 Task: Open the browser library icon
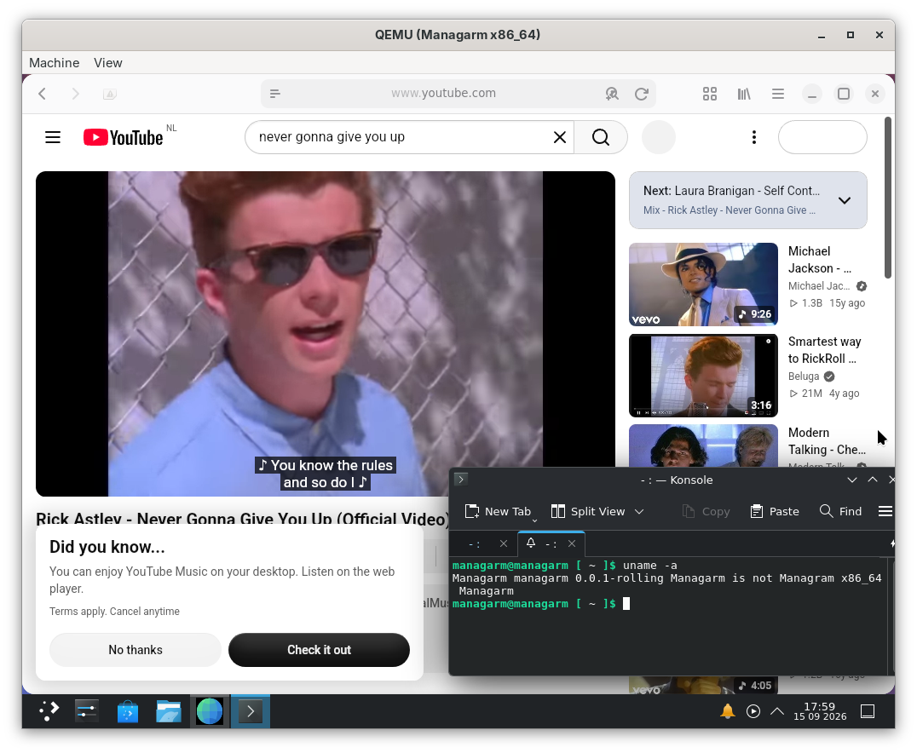(743, 94)
